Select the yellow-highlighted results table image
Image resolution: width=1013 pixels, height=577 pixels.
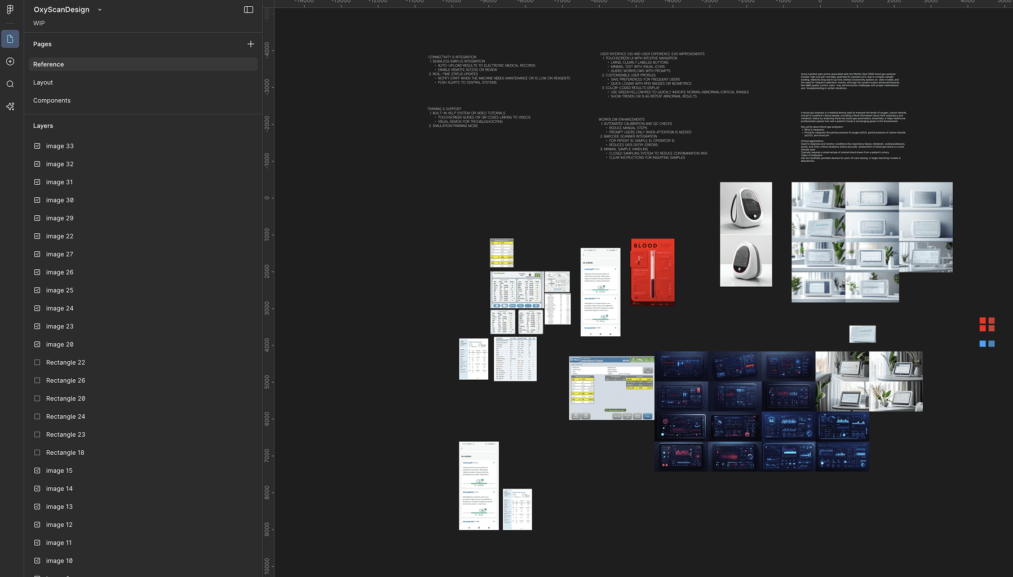502,253
